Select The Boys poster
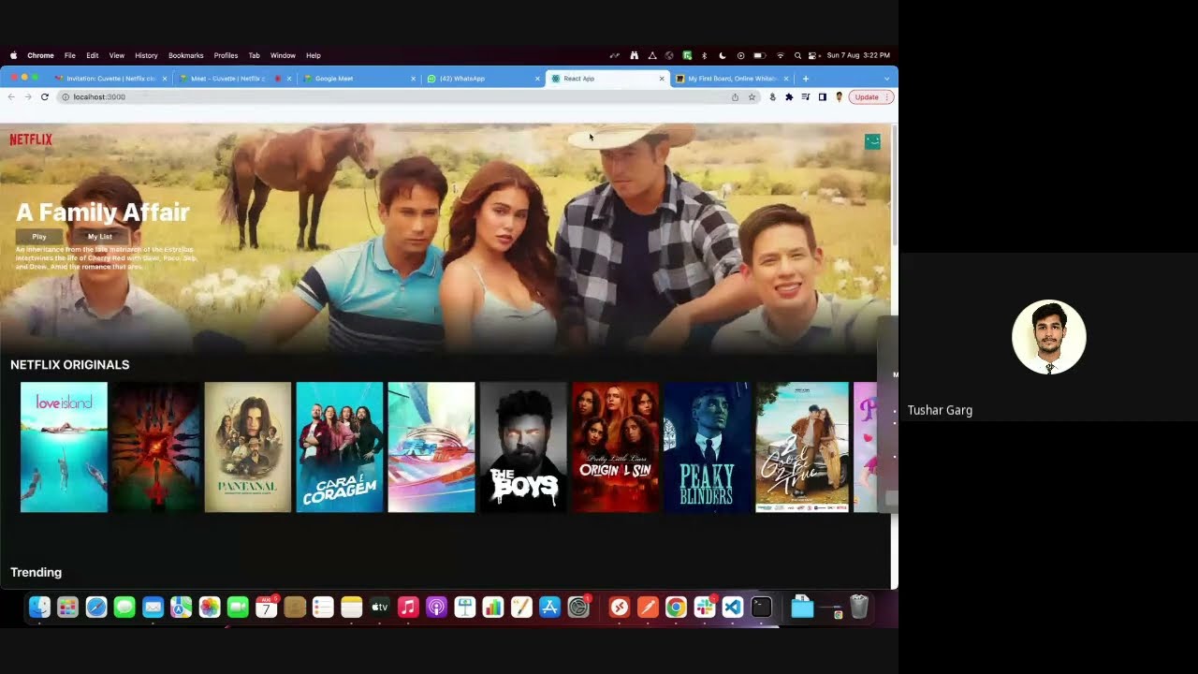 (523, 447)
